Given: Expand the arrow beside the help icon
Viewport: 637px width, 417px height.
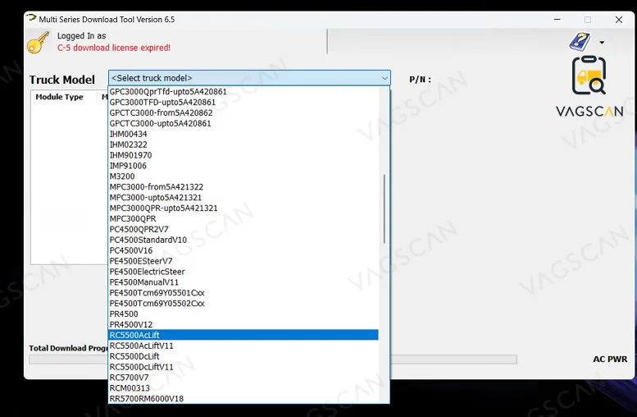Looking at the screenshot, I should pos(602,43).
